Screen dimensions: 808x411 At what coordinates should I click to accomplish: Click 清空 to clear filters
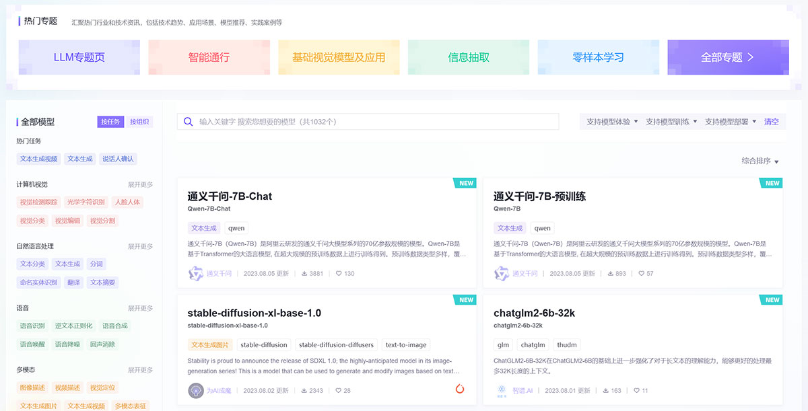point(771,122)
